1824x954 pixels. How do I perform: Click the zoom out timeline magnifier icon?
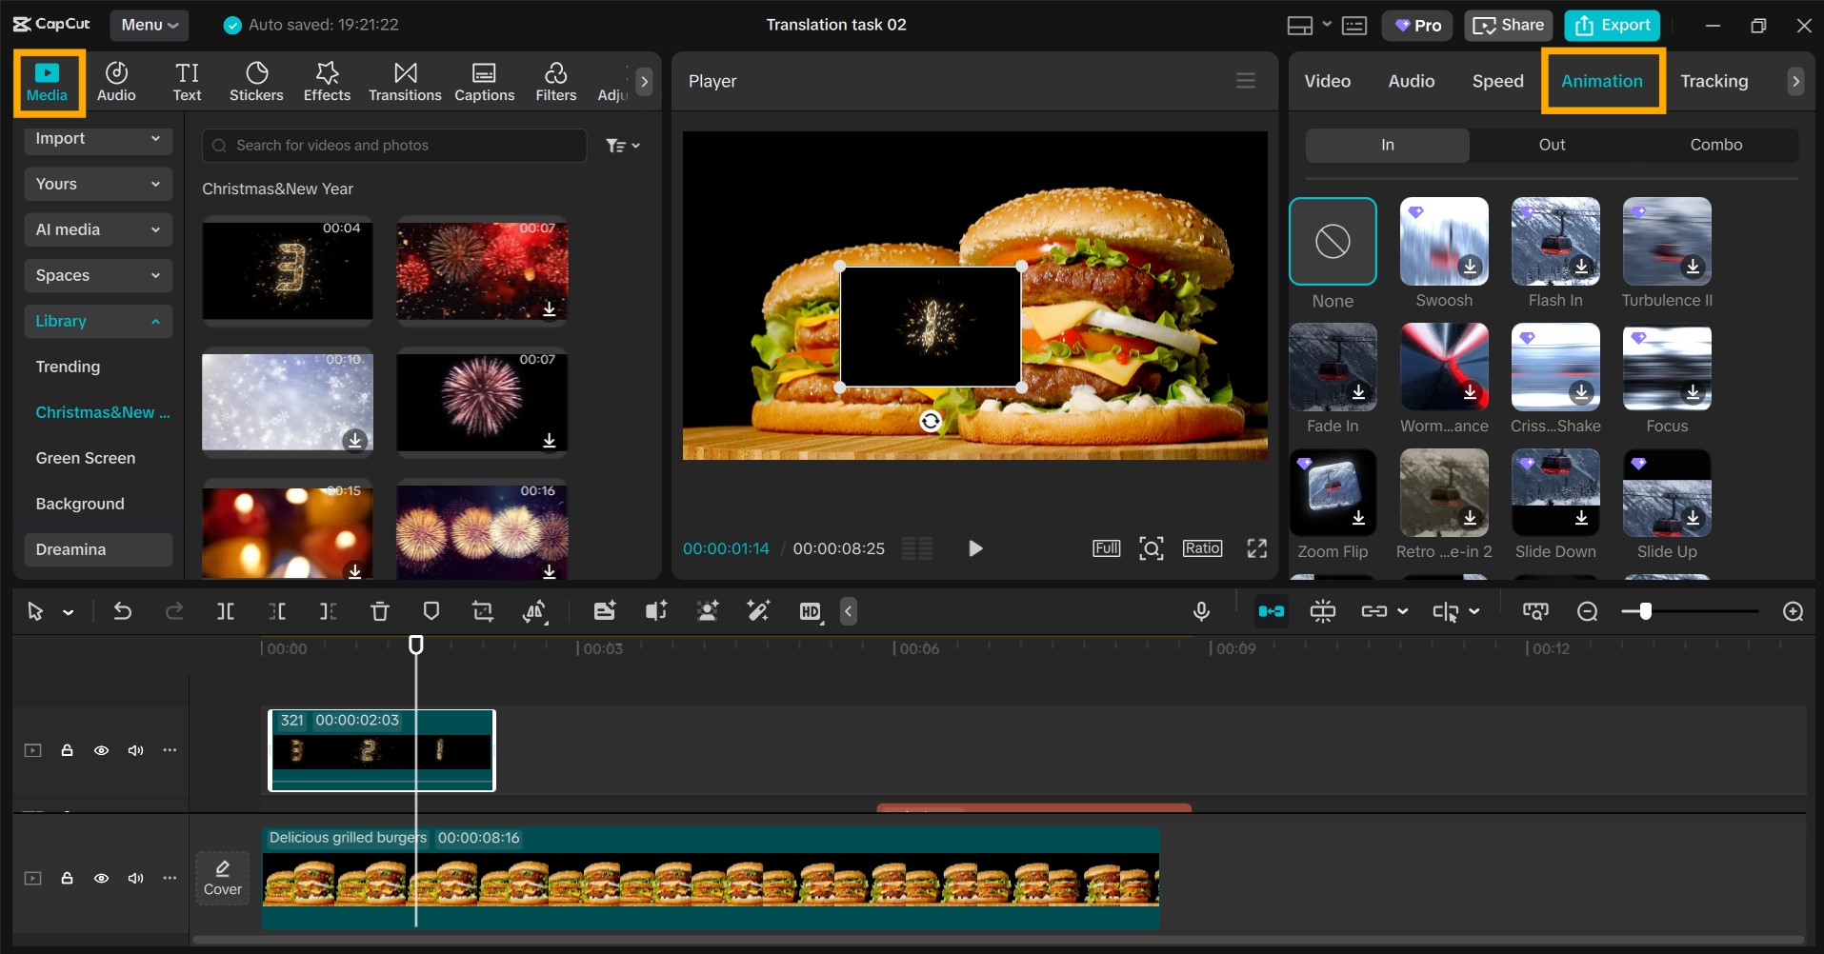coord(1587,611)
